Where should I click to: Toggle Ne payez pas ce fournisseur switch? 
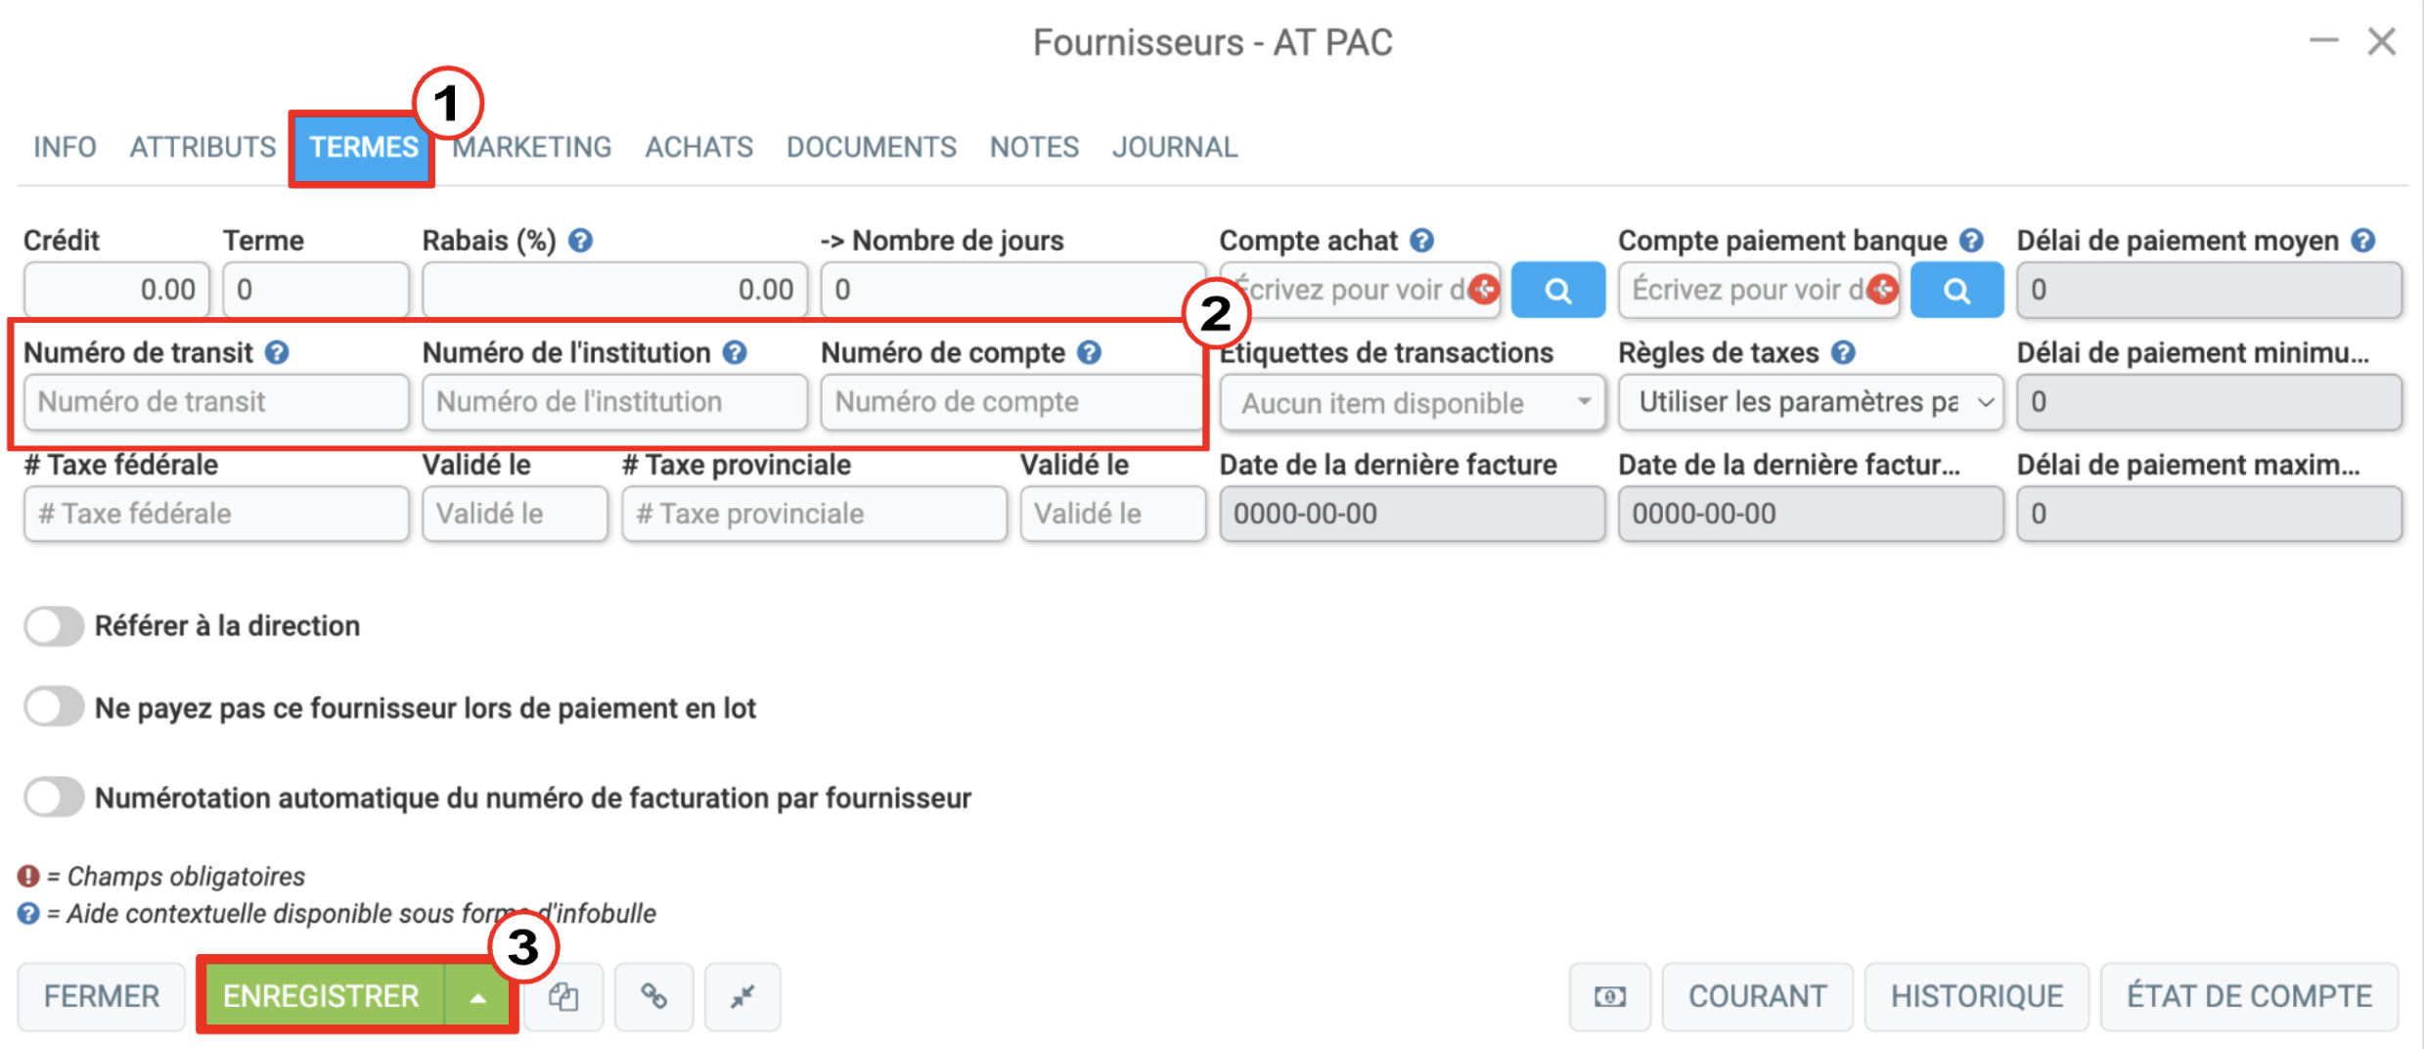coord(54,707)
